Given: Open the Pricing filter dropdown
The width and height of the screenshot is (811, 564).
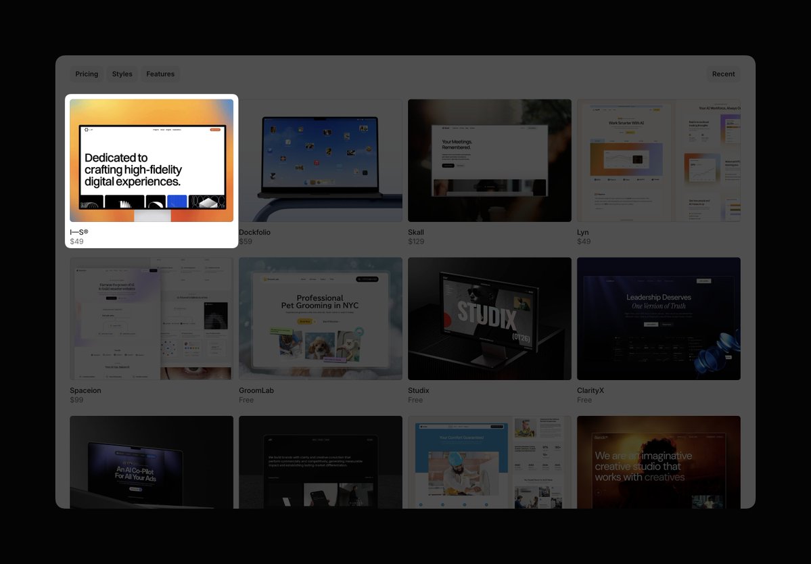Looking at the screenshot, I should click(87, 74).
